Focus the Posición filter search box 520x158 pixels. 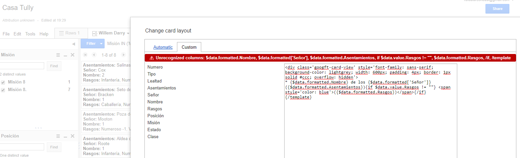pyautogui.click(x=22, y=147)
